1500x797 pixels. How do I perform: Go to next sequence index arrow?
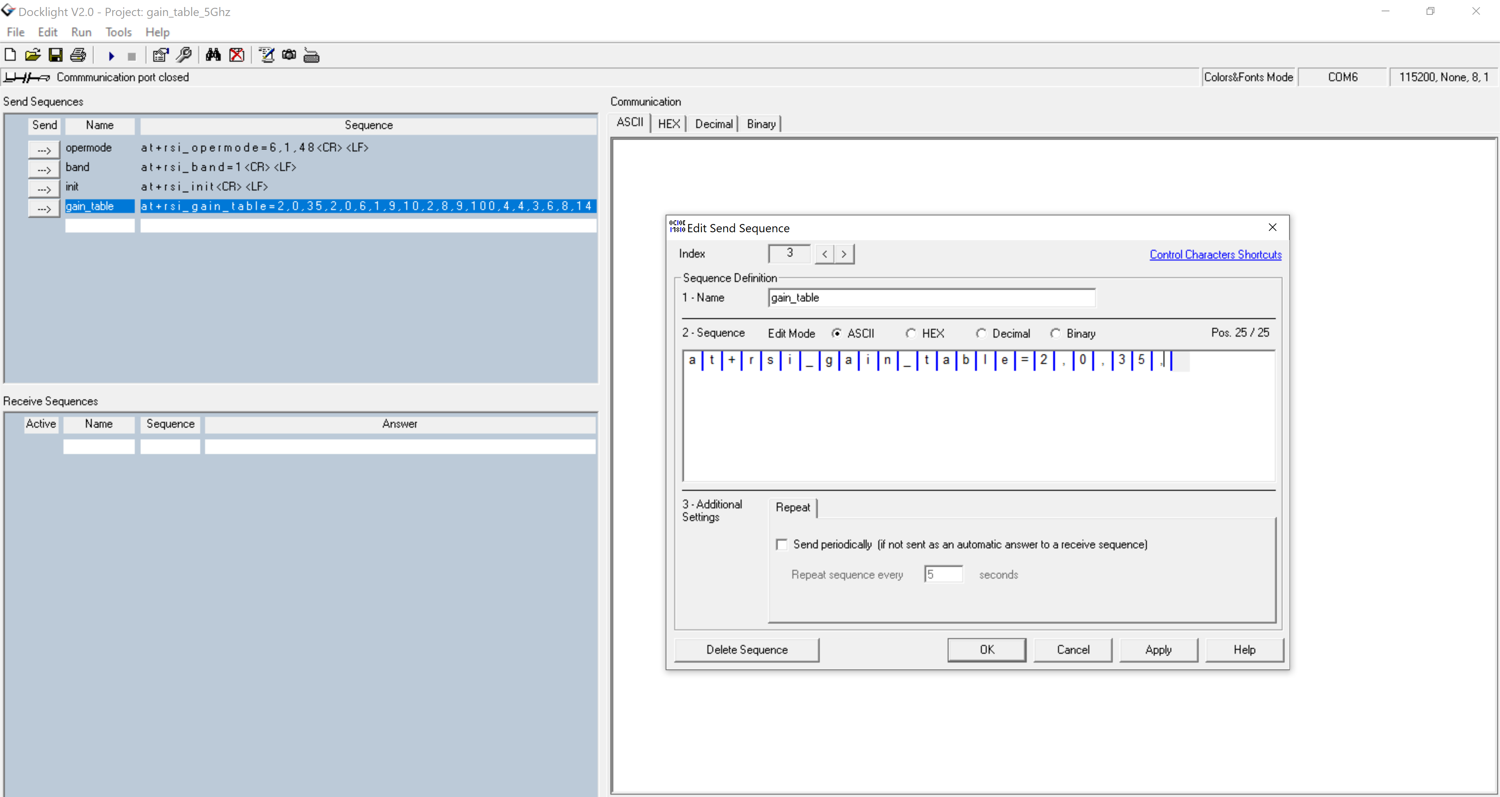pos(844,254)
